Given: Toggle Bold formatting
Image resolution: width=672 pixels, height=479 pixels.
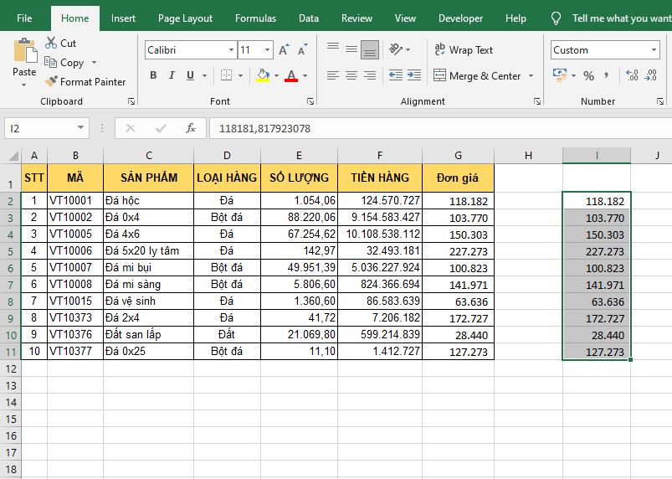Looking at the screenshot, I should point(153,76).
